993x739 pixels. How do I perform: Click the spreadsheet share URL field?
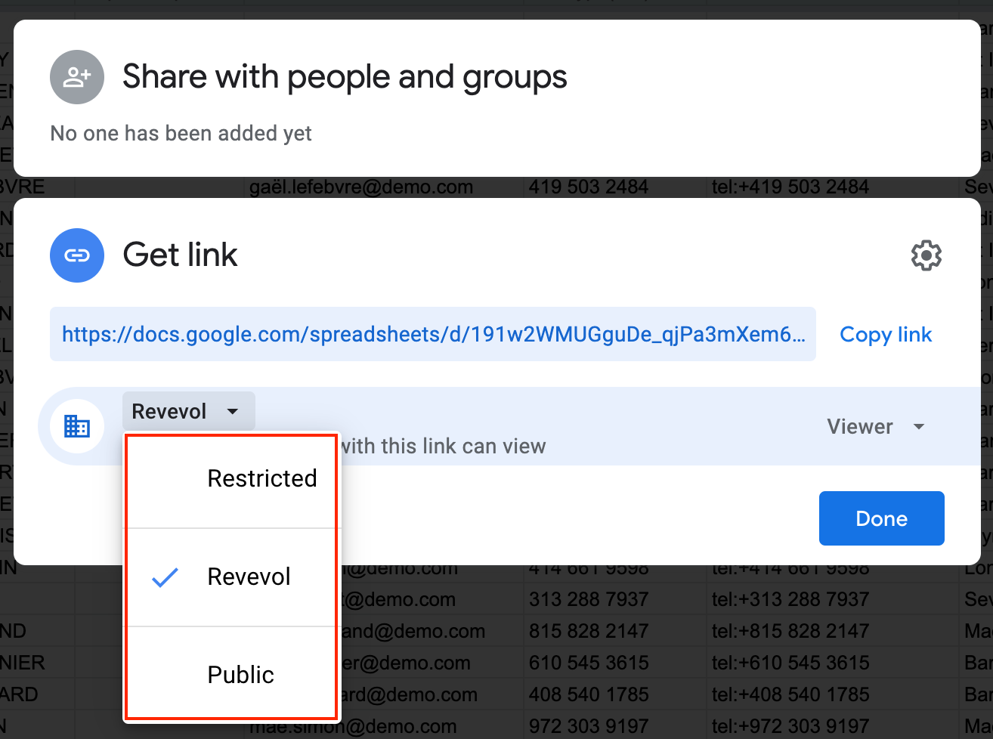click(433, 334)
